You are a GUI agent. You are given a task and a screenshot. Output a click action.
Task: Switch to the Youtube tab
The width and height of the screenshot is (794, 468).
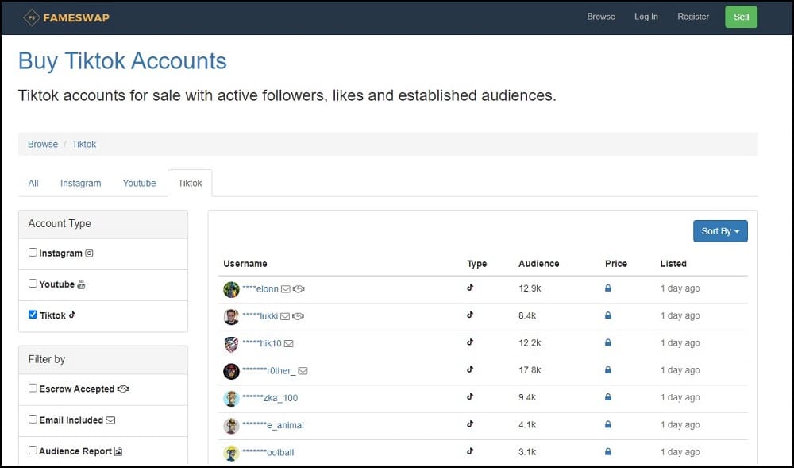(139, 183)
